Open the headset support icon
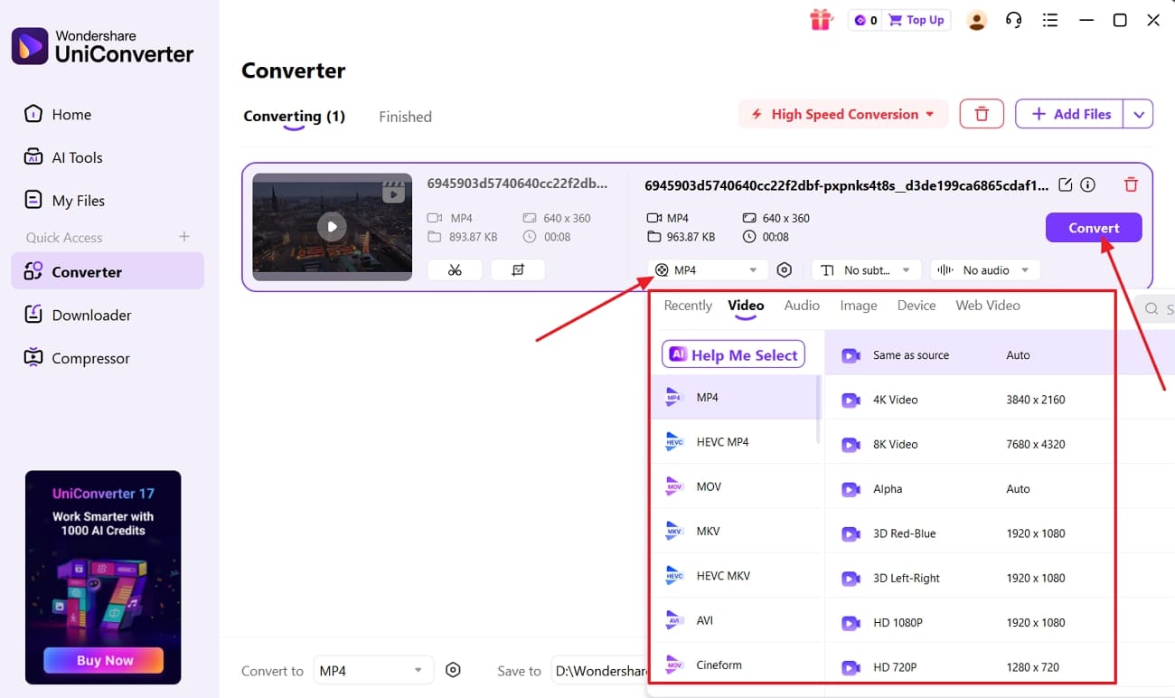This screenshot has height=698, width=1175. 1014,20
